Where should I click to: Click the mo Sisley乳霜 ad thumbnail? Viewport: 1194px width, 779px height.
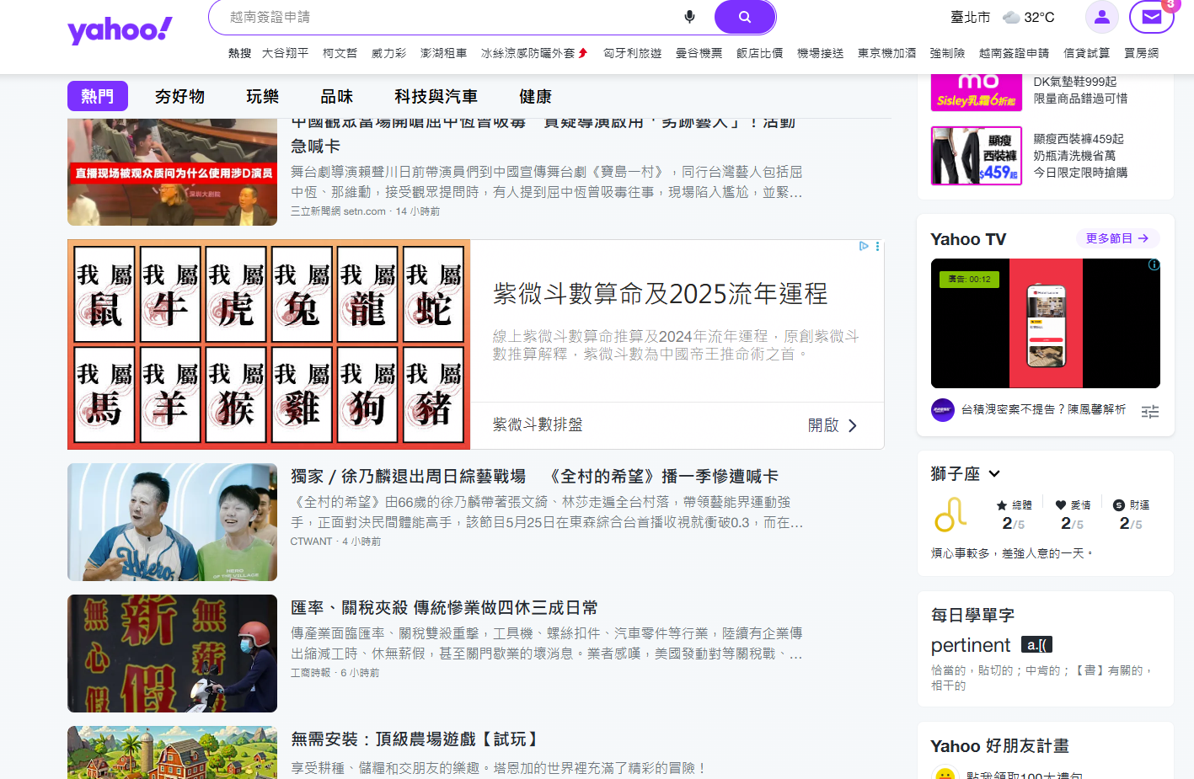tap(977, 93)
